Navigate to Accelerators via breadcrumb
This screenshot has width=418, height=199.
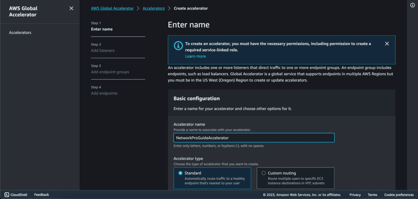click(154, 8)
